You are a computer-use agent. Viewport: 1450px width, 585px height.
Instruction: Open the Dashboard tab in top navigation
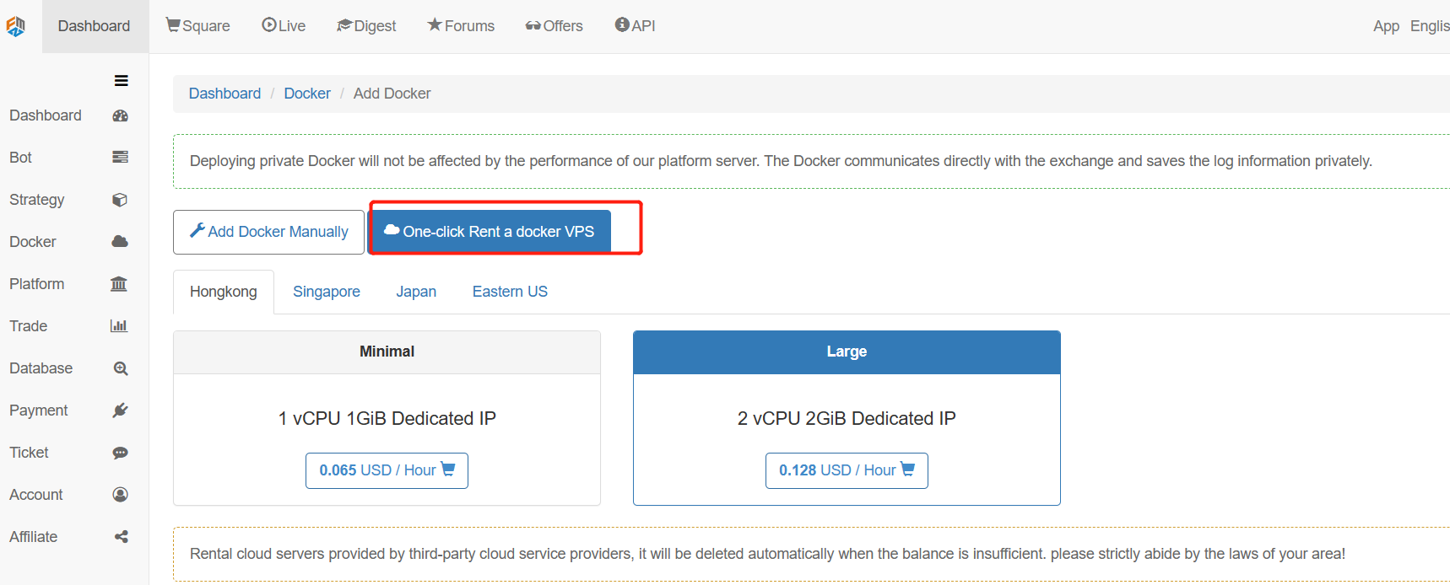coord(95,26)
